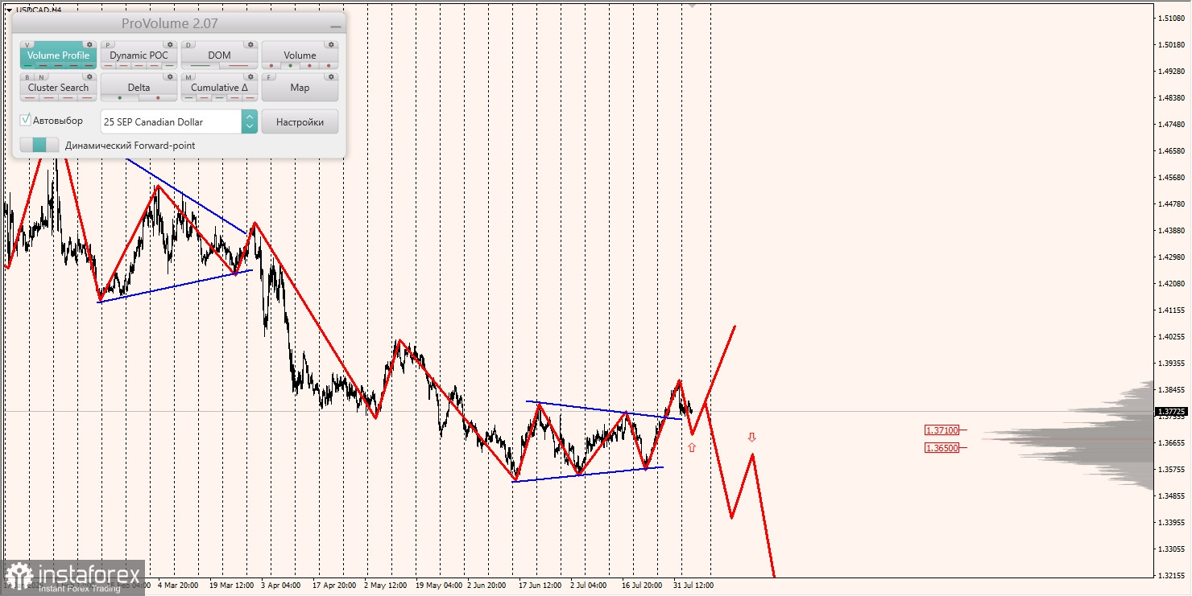The image size is (1192, 596).
Task: Toggle the Cumulative Δ indicator
Action: coord(219,87)
